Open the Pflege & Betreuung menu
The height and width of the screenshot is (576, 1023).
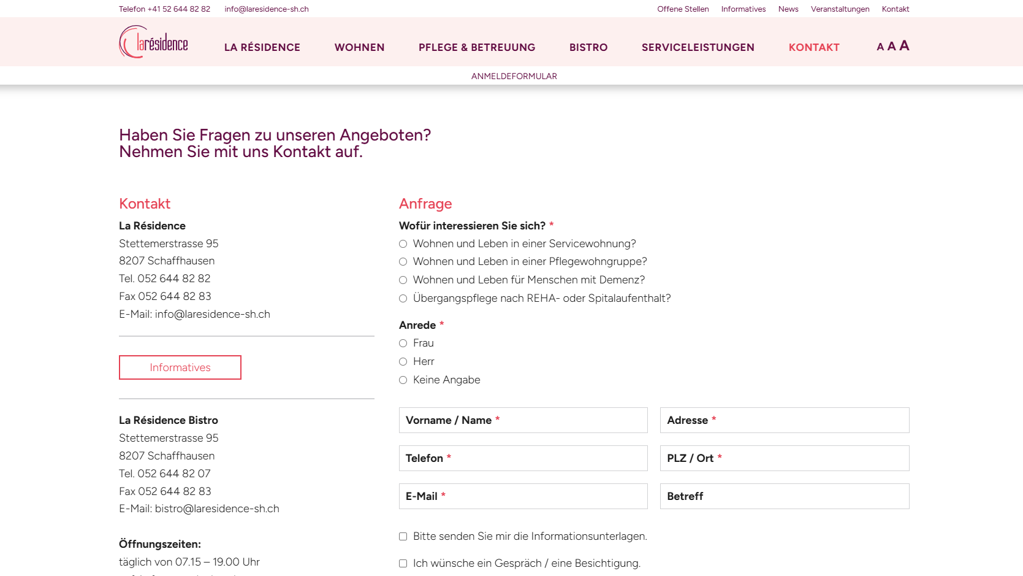[477, 47]
